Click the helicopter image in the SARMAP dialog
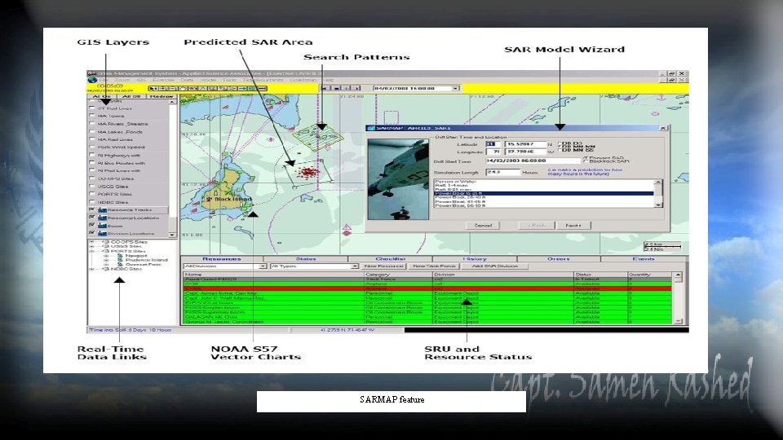Screen dimensions: 783x440 (398, 179)
